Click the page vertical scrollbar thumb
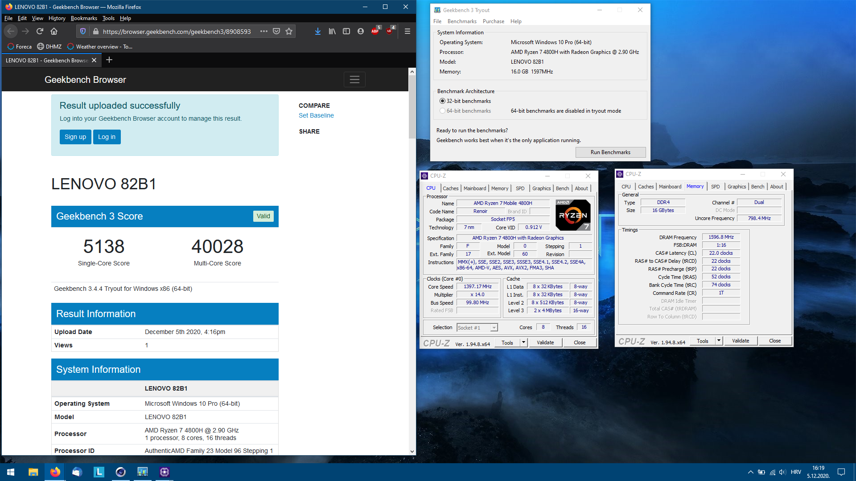The image size is (856, 481). pyautogui.click(x=412, y=107)
